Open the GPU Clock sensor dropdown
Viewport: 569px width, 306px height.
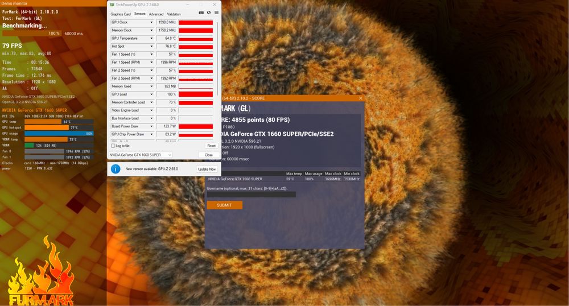tap(152, 23)
